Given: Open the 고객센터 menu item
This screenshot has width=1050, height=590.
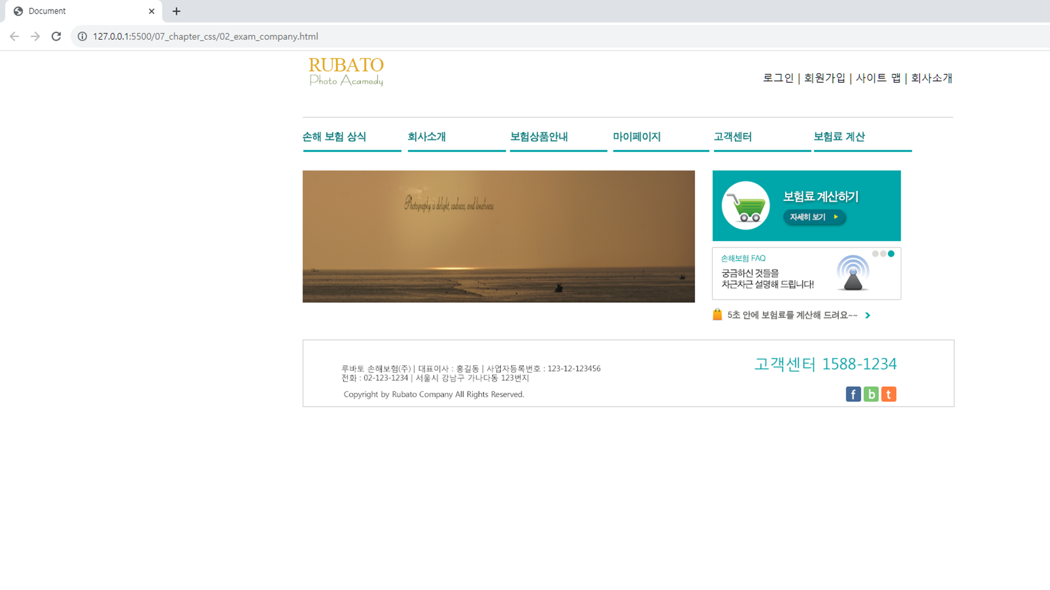Looking at the screenshot, I should point(733,137).
